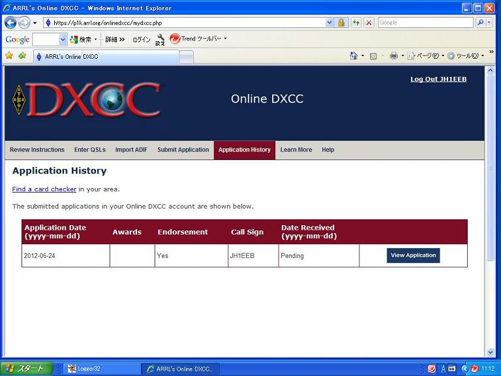This screenshot has width=501, height=376.
Task: Click the Google toolbar 検索 button
Action: coord(82,40)
